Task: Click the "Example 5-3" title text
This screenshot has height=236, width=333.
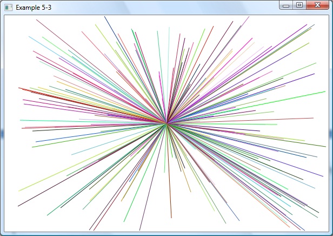Action: (34, 8)
